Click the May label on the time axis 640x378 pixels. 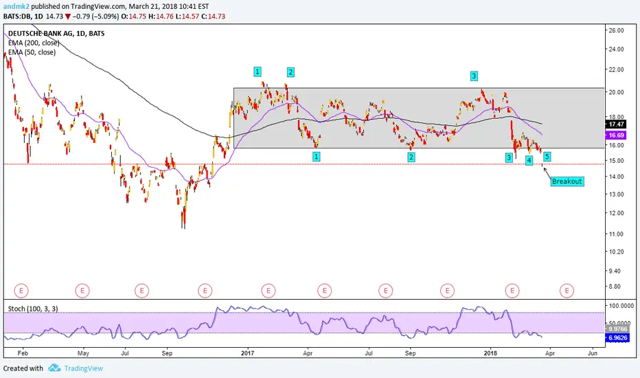83,353
